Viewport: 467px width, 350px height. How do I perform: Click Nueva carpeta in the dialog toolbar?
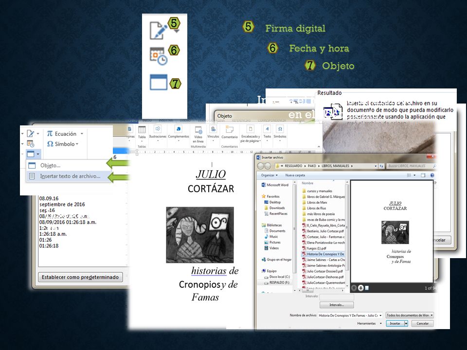(295, 175)
